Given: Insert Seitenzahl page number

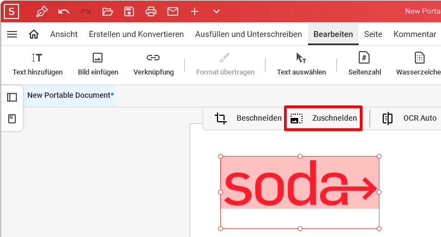Looking at the screenshot, I should click(365, 64).
